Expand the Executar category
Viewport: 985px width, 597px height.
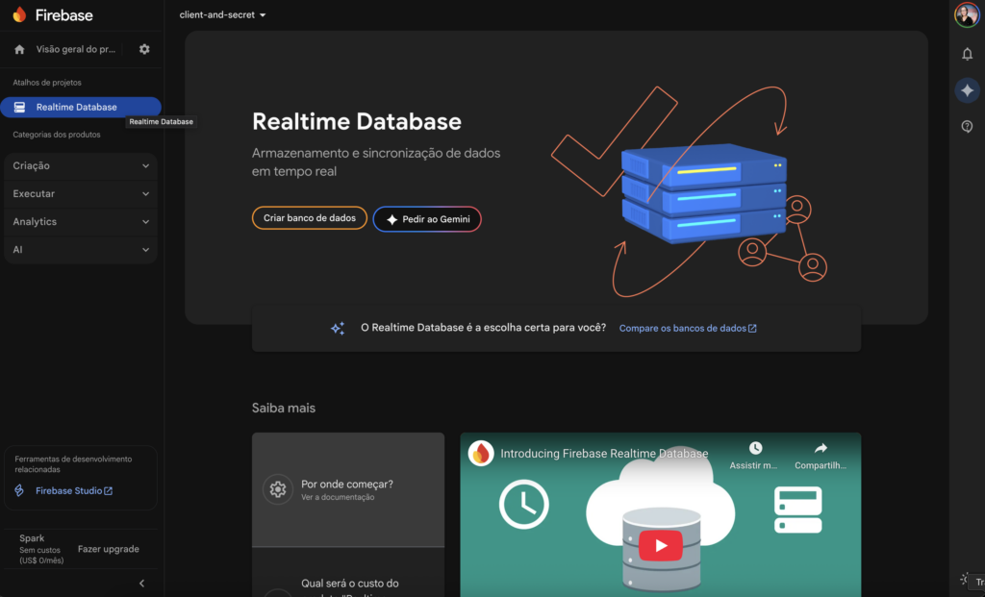click(x=81, y=194)
